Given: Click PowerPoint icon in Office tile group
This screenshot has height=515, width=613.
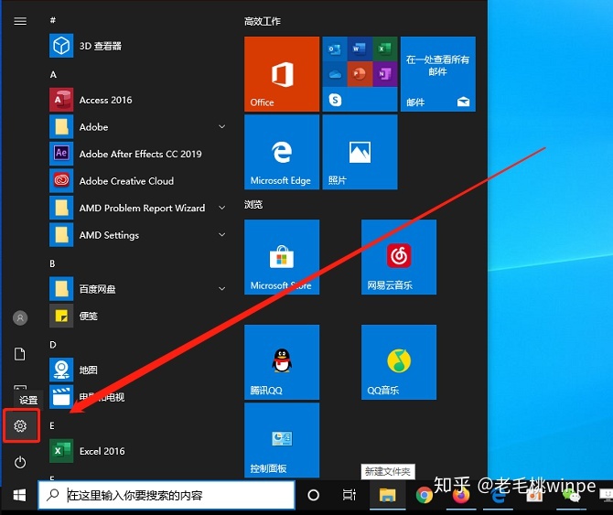Looking at the screenshot, I should [x=360, y=74].
